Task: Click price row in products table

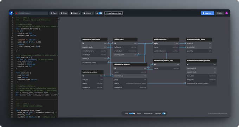Action: point(130,80)
